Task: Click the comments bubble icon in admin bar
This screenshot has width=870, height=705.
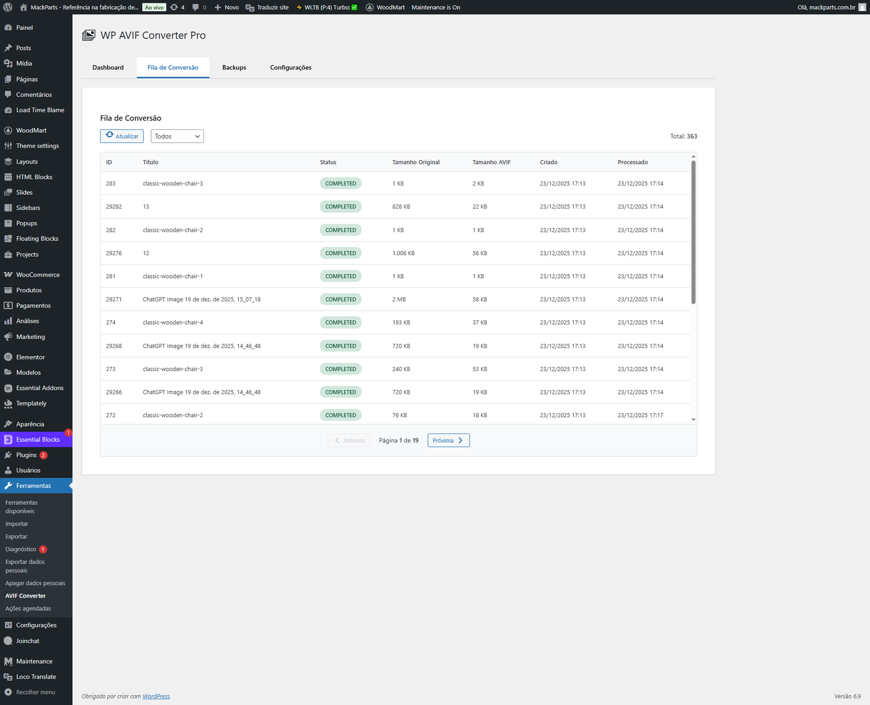Action: click(199, 7)
